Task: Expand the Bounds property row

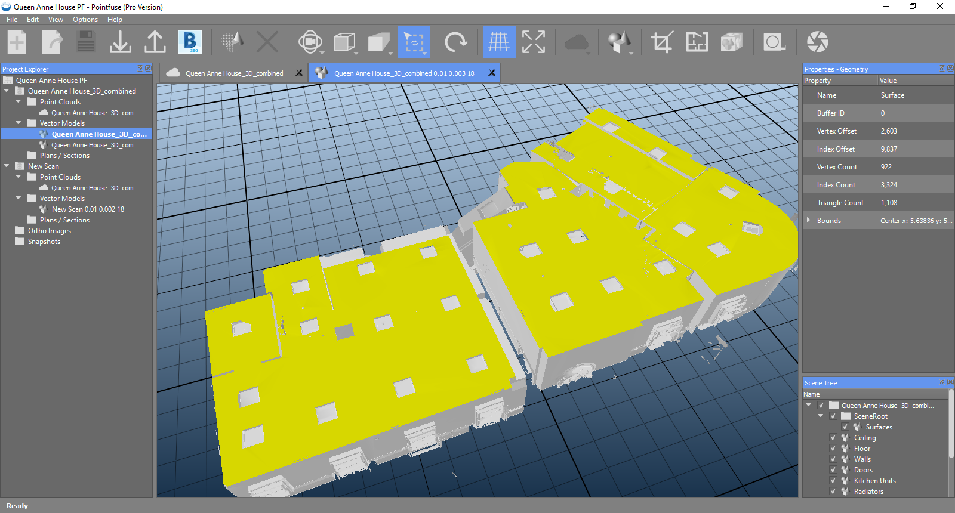Action: [x=809, y=221]
